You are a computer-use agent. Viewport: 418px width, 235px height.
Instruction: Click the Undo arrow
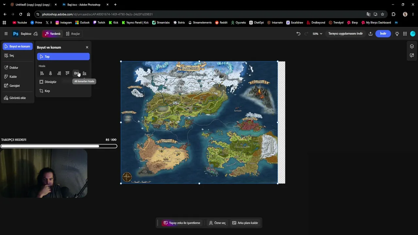(x=298, y=34)
